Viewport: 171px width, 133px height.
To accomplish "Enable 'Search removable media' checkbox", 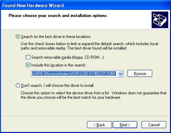I will click(28, 57).
